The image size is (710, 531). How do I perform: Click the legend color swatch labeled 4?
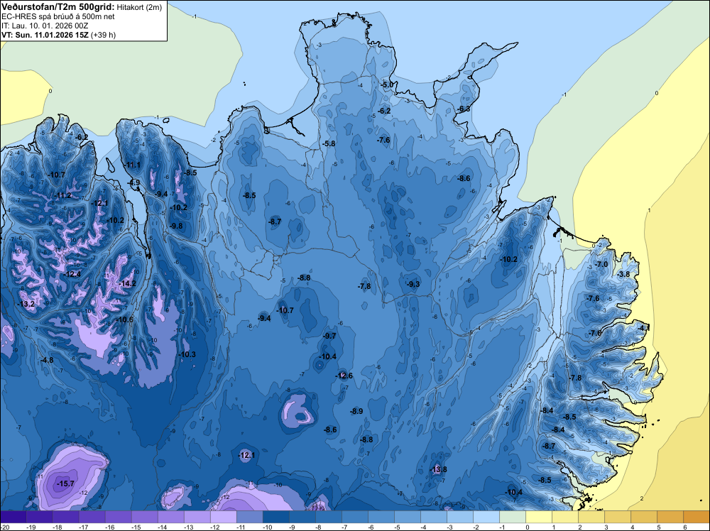(644, 517)
